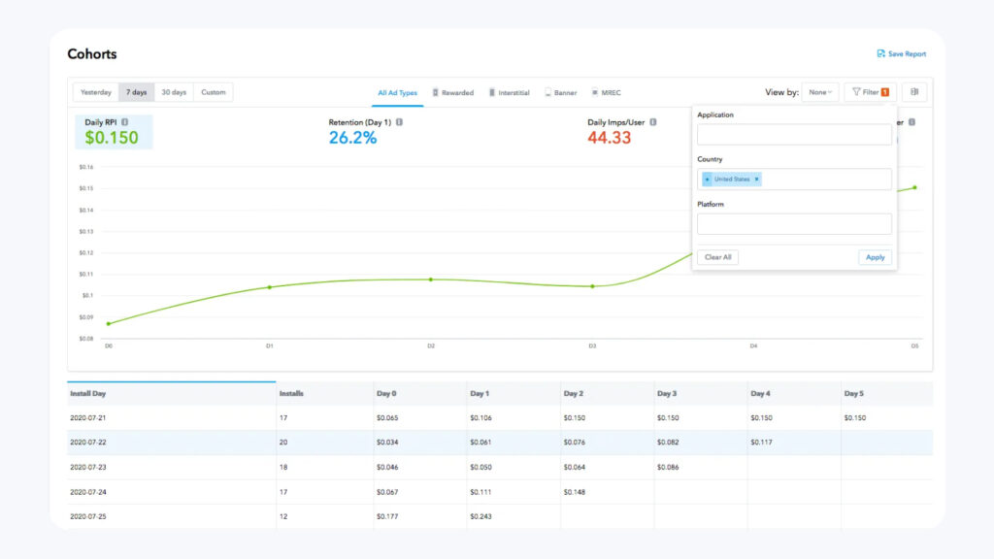Toggle the Filter funnel button
The height and width of the screenshot is (559, 994).
click(x=871, y=92)
